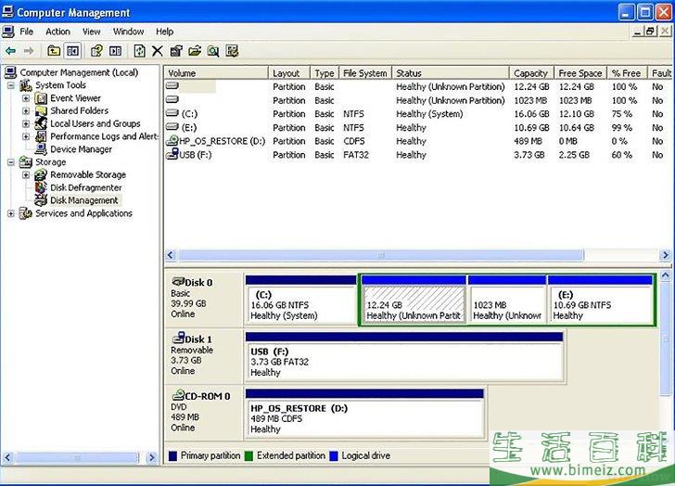Open the Window menu
The height and width of the screenshot is (486, 675).
pos(128,32)
